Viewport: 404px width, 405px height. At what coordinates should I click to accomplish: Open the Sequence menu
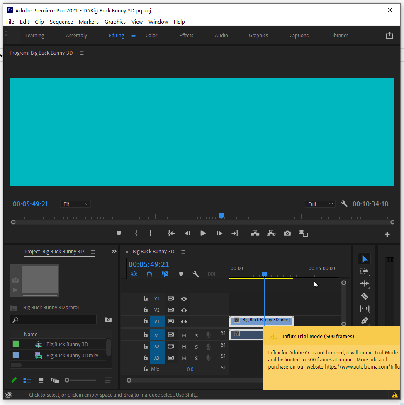(61, 22)
